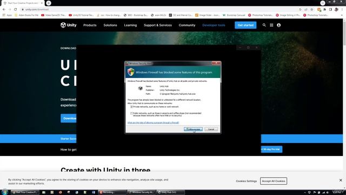Go back in the browser

pyautogui.click(x=4, y=10)
